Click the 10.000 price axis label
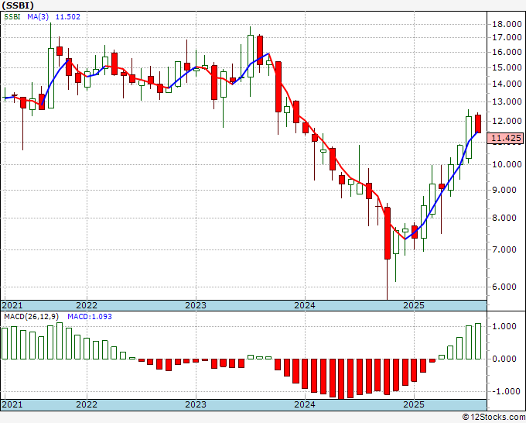 [507, 164]
